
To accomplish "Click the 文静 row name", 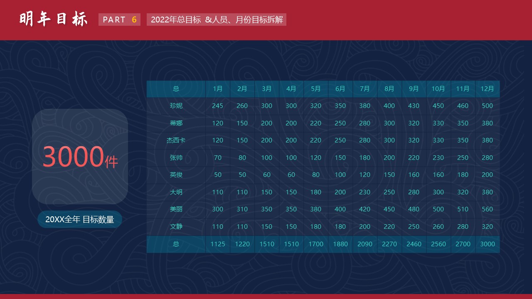I will pyautogui.click(x=176, y=226).
